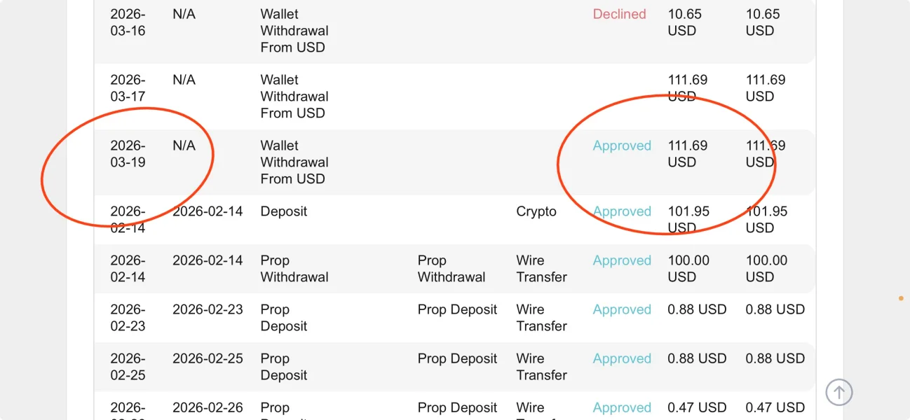The image size is (910, 420).
Task: Click the Deposit transaction type cell
Action: pos(284,211)
